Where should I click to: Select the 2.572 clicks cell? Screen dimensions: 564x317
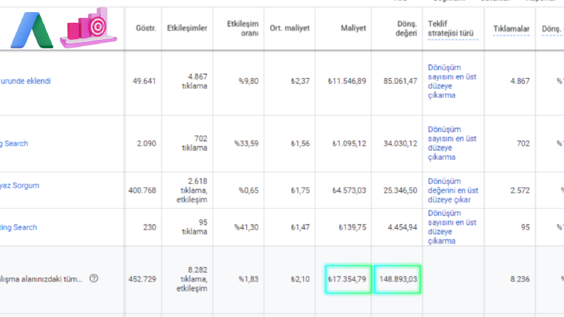pos(520,190)
